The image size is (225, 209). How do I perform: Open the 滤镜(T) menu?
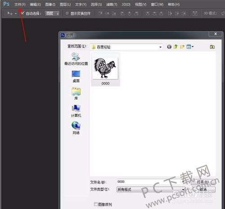click(112, 4)
